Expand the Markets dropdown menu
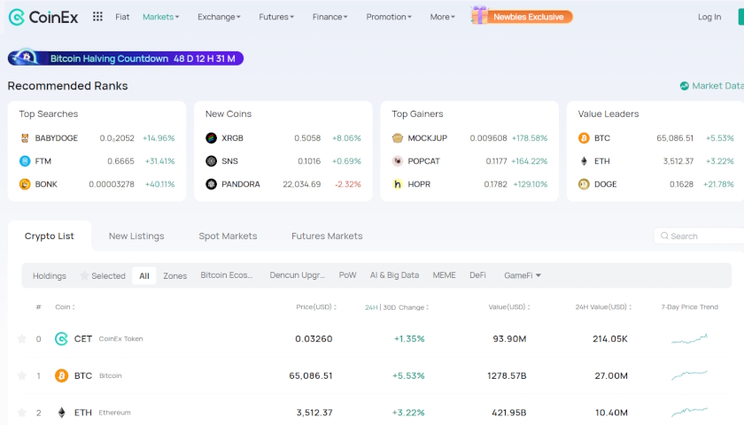Screen dimensions: 744x425 click(161, 17)
